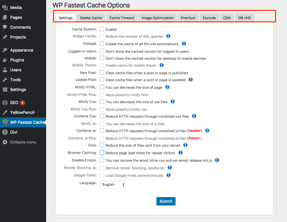287x222 pixels.
Task: Click the info icon for Disable Emojis
Action: [x=217, y=160]
